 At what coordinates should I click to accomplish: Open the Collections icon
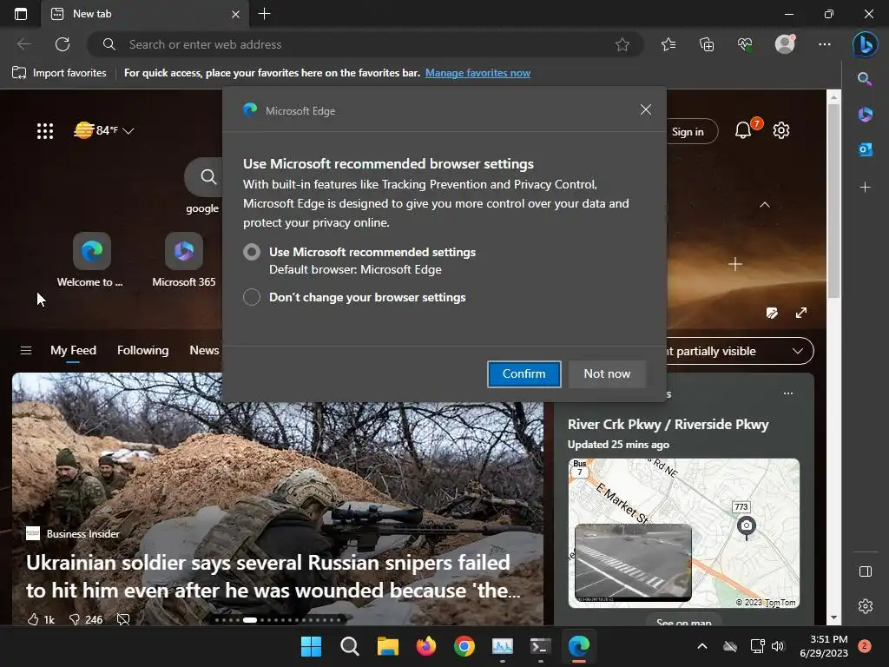pyautogui.click(x=707, y=44)
